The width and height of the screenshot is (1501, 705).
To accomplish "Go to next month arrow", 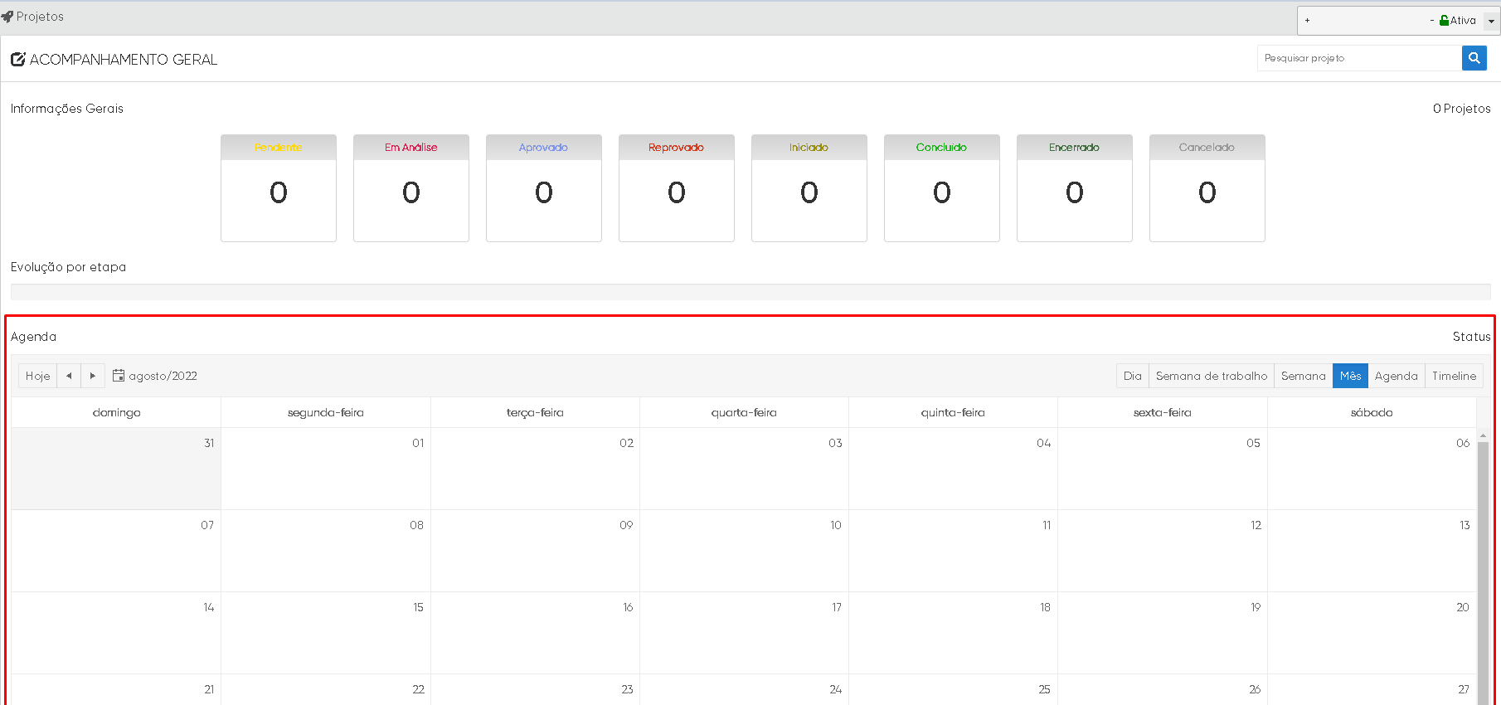I will (93, 376).
